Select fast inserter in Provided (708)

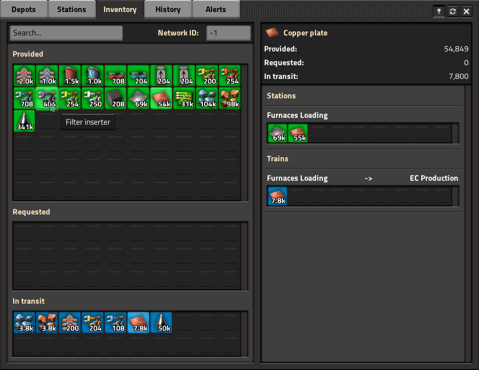click(24, 98)
